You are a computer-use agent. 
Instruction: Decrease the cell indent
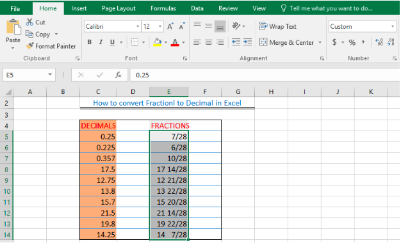[x=236, y=42]
